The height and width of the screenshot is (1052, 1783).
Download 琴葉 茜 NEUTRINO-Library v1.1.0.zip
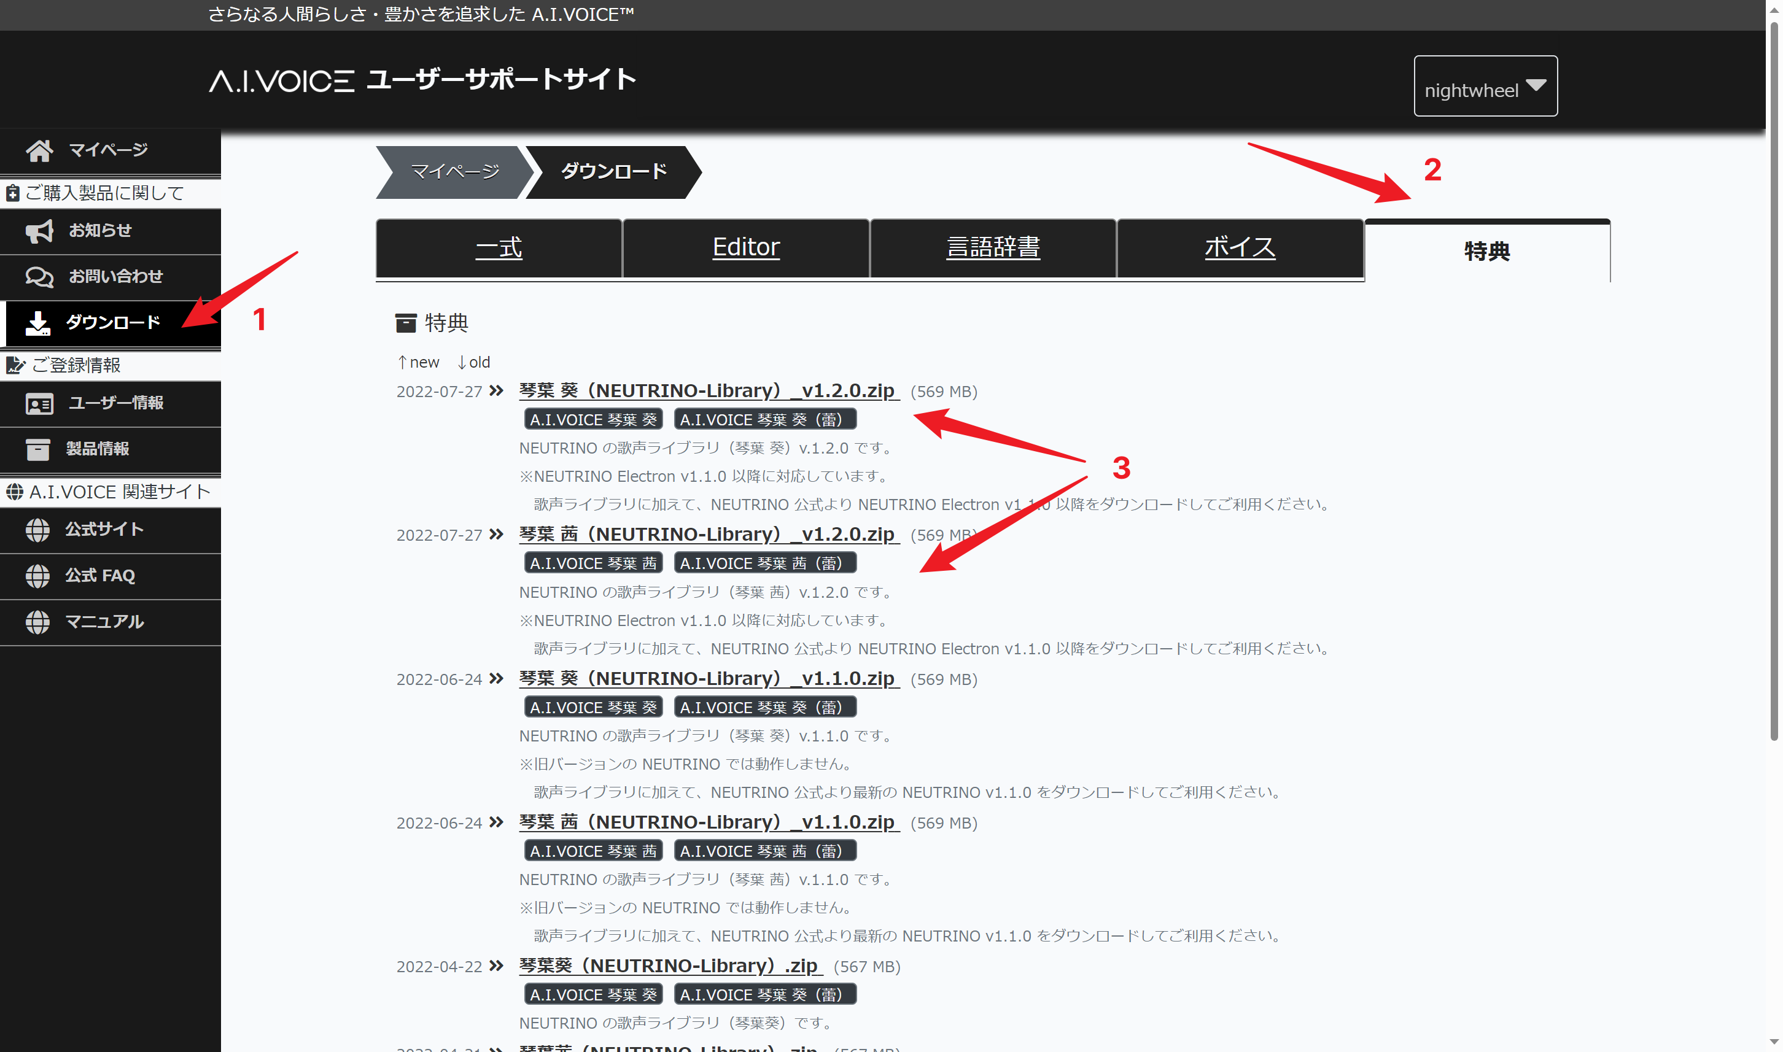tap(709, 822)
